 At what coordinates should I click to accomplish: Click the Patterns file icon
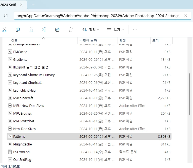pyautogui.click(x=10, y=136)
